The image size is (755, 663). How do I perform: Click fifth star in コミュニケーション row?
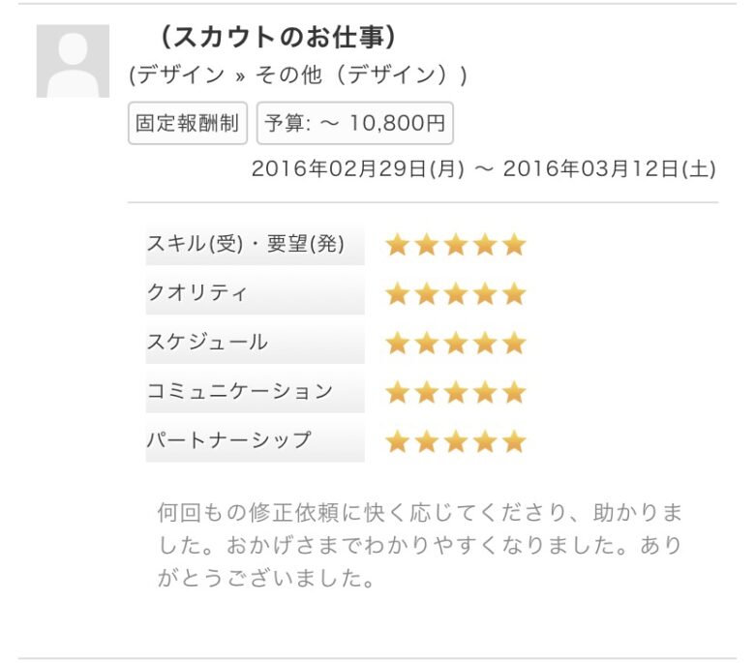(514, 392)
